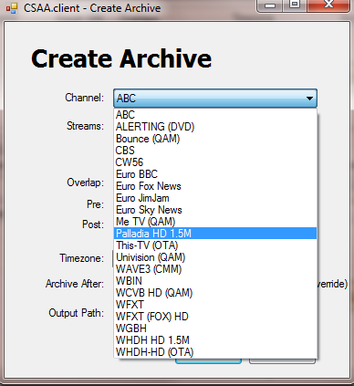354x386 pixels.
Task: Choose ALERTING (DVD) channel
Action: (x=215, y=127)
